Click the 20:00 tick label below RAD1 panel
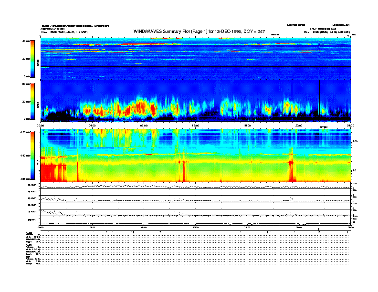The image size is (378, 292). pos(299,125)
